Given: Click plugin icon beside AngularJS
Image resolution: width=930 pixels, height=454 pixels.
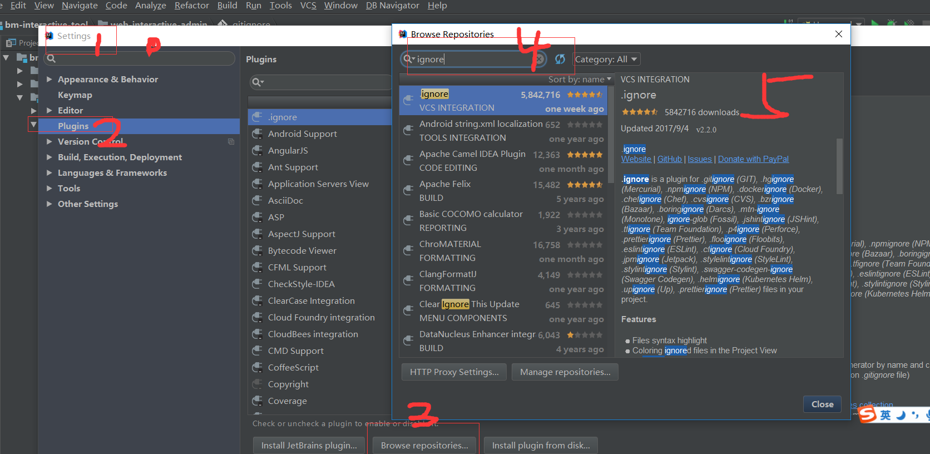Looking at the screenshot, I should point(258,150).
